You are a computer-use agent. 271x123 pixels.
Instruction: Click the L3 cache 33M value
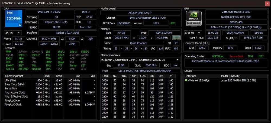point(91,39)
